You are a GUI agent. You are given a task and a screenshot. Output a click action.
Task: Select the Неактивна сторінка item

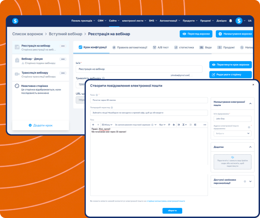click(x=41, y=89)
